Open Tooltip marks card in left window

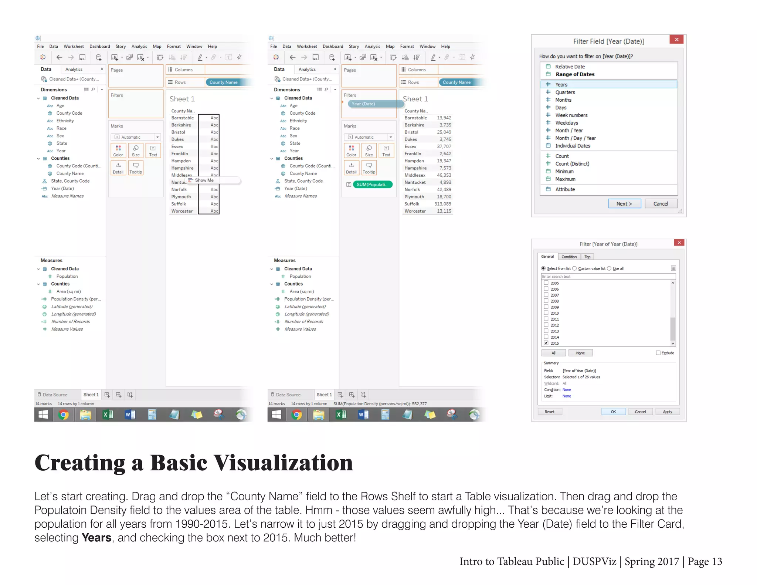coord(136,168)
